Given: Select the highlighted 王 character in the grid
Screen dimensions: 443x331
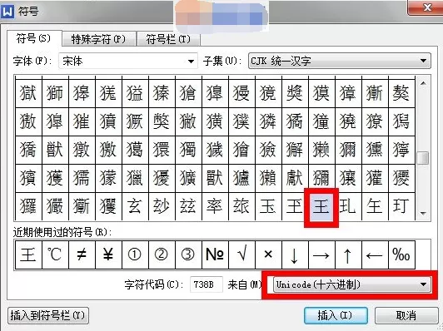Looking at the screenshot, I should (321, 206).
